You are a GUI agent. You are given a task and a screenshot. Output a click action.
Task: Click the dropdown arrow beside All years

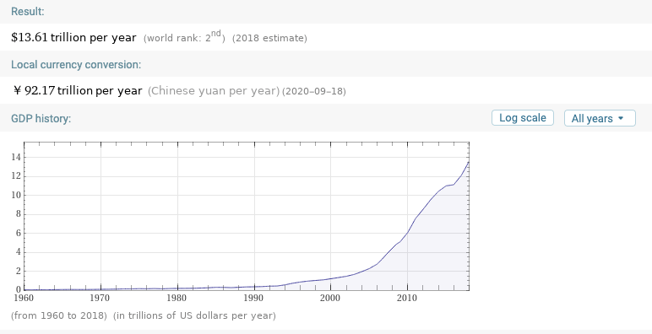click(x=621, y=118)
